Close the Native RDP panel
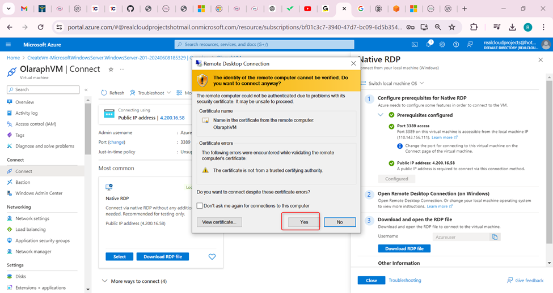The width and height of the screenshot is (553, 293). [x=541, y=60]
